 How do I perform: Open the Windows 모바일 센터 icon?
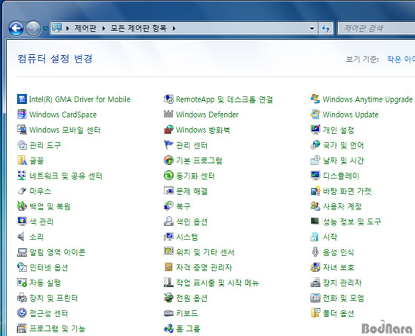22,130
